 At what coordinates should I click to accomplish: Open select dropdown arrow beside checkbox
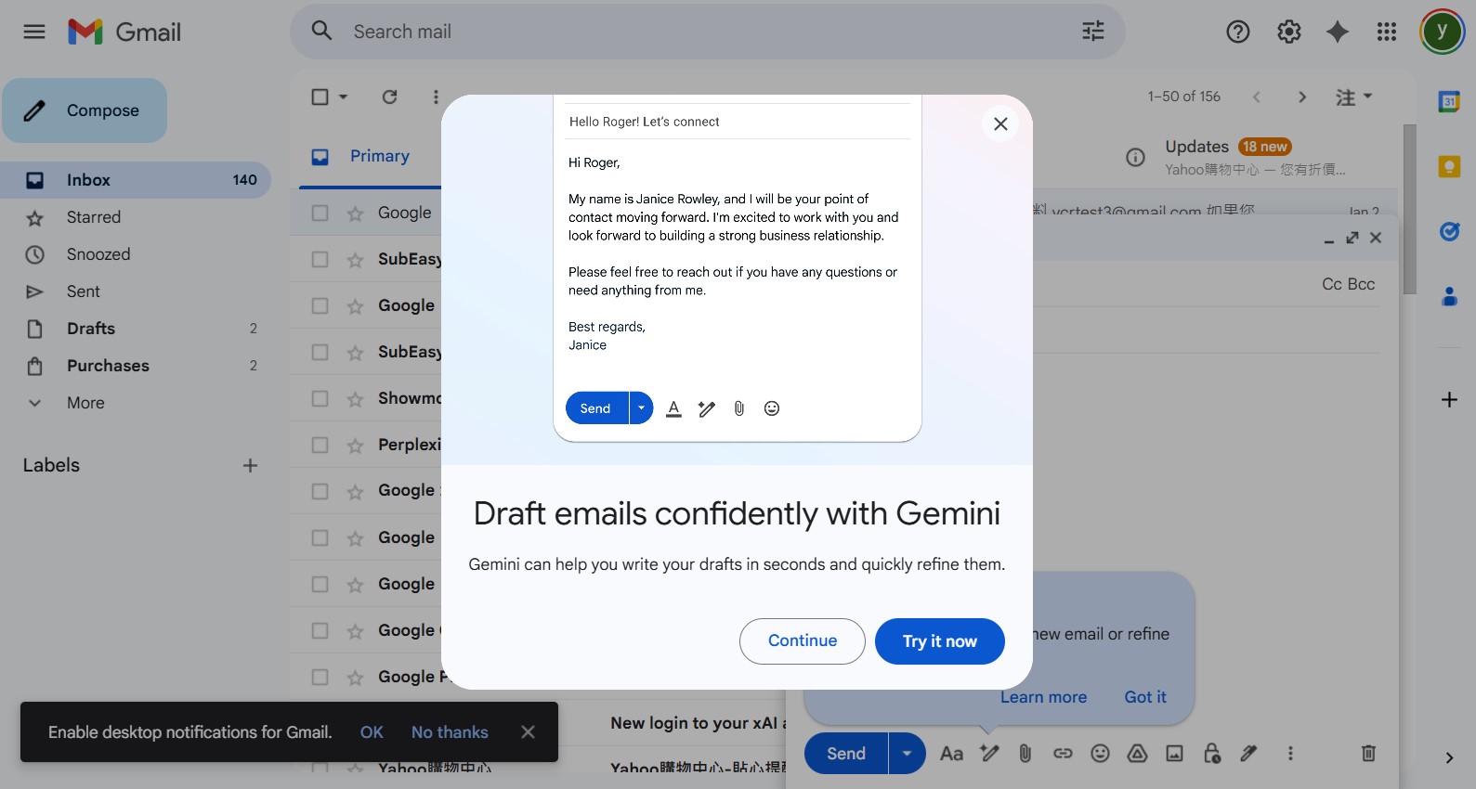(x=343, y=97)
